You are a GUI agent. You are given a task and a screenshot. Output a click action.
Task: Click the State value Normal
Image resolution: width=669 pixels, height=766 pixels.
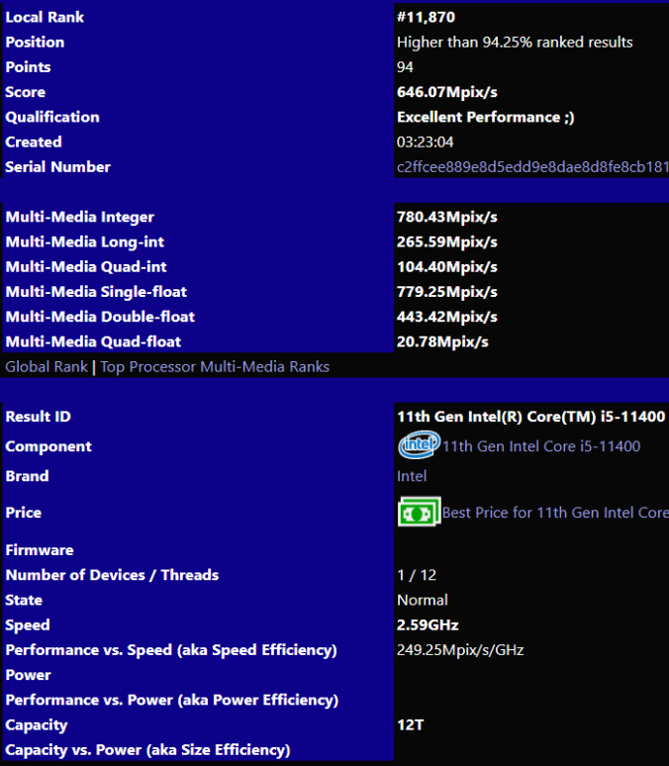[423, 600]
